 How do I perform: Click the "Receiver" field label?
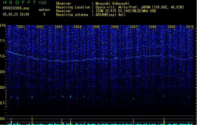64,11
